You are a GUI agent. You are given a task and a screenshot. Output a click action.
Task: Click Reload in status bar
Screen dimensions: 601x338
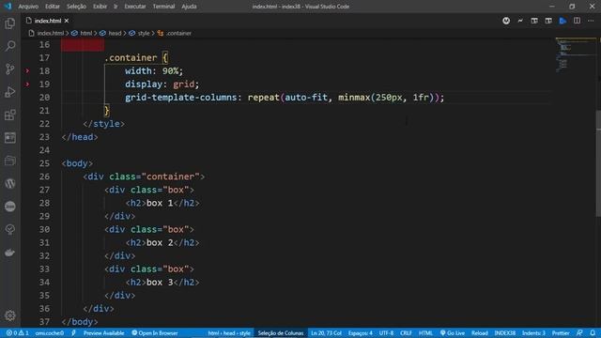(480, 333)
